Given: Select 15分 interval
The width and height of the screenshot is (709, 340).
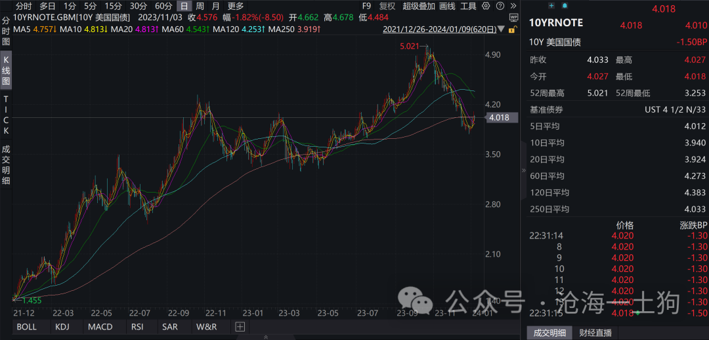Looking at the screenshot, I should (x=113, y=6).
